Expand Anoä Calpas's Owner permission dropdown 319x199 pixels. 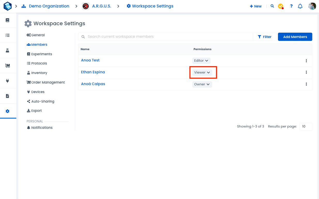[x=202, y=84]
